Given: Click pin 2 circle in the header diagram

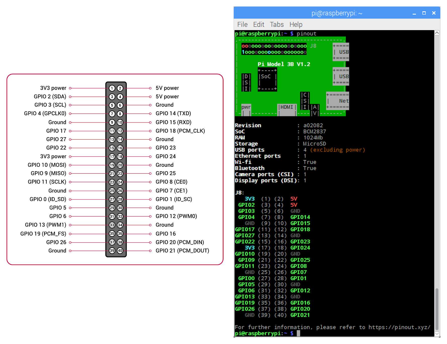Looking at the screenshot, I should 120,88.
